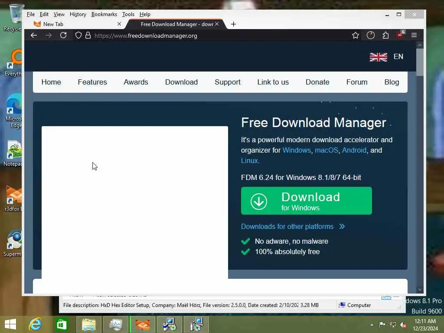Viewport: 444px width, 333px height.
Task: Select the Supermium desktop shortcut
Action: pos(13,244)
